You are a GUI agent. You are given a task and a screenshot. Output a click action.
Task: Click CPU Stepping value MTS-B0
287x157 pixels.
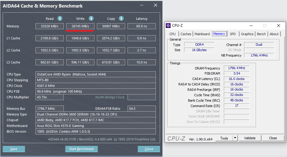coord(96,80)
